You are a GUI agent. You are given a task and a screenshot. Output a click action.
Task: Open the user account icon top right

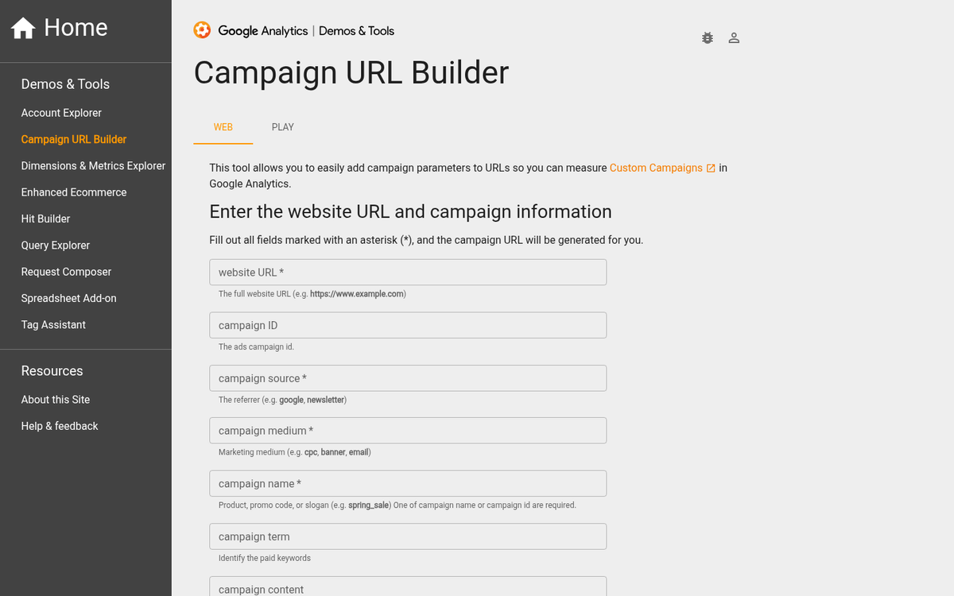click(734, 37)
